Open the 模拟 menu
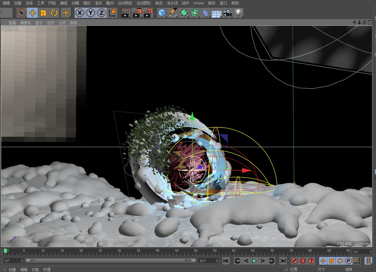The width and height of the screenshot is (376, 272). click(x=87, y=3)
